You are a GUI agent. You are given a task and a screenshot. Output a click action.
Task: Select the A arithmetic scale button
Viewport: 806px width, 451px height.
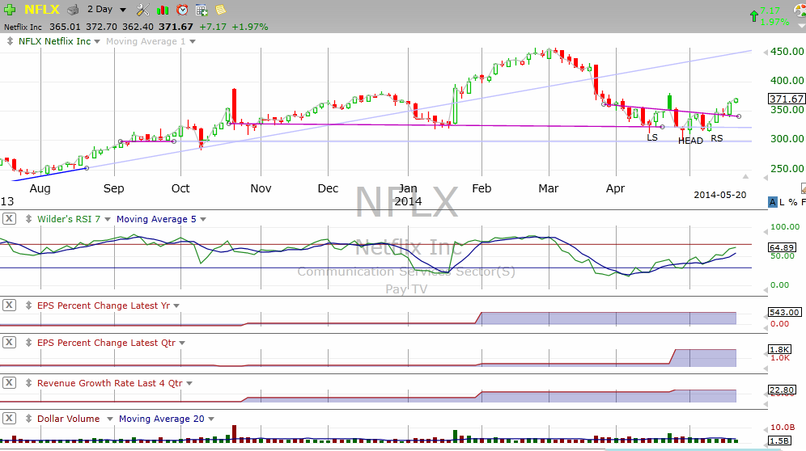point(773,201)
